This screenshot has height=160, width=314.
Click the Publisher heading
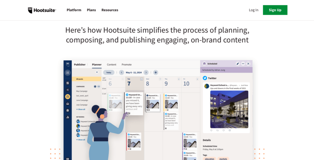(80, 64)
